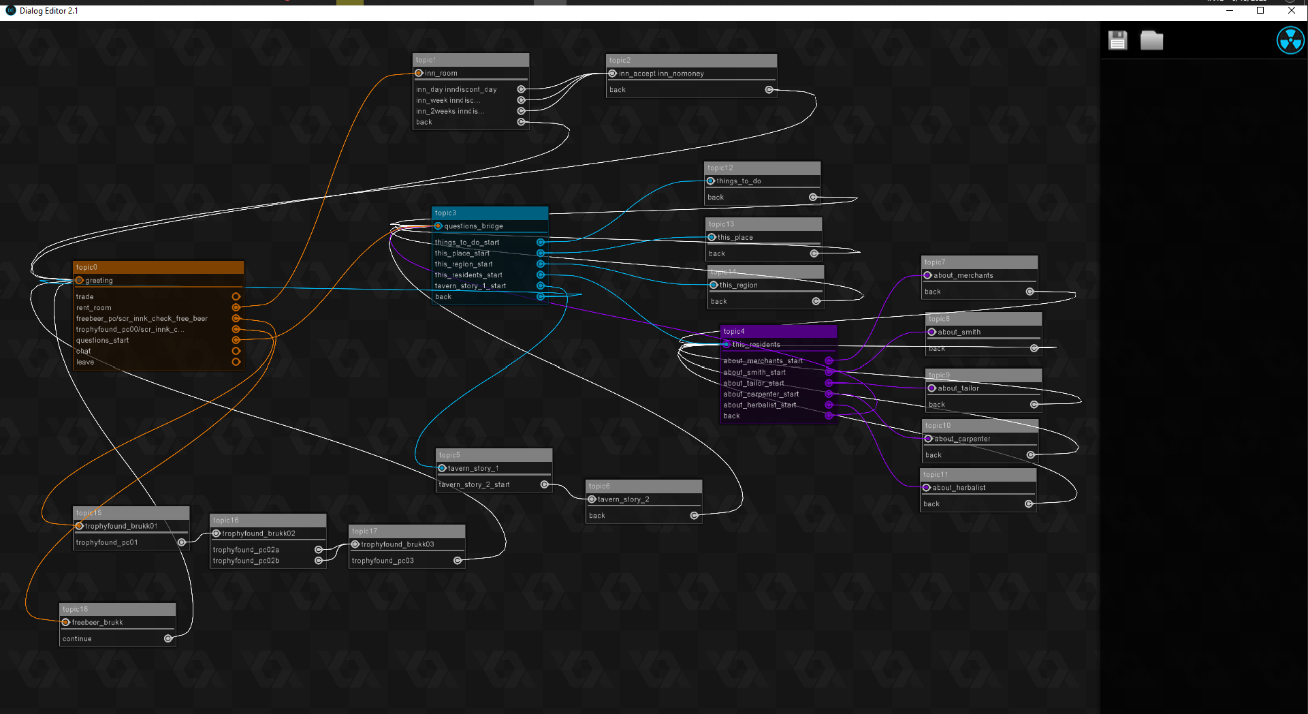The height and width of the screenshot is (714, 1308).
Task: Click the trade output pin on topic0
Action: [x=236, y=296]
